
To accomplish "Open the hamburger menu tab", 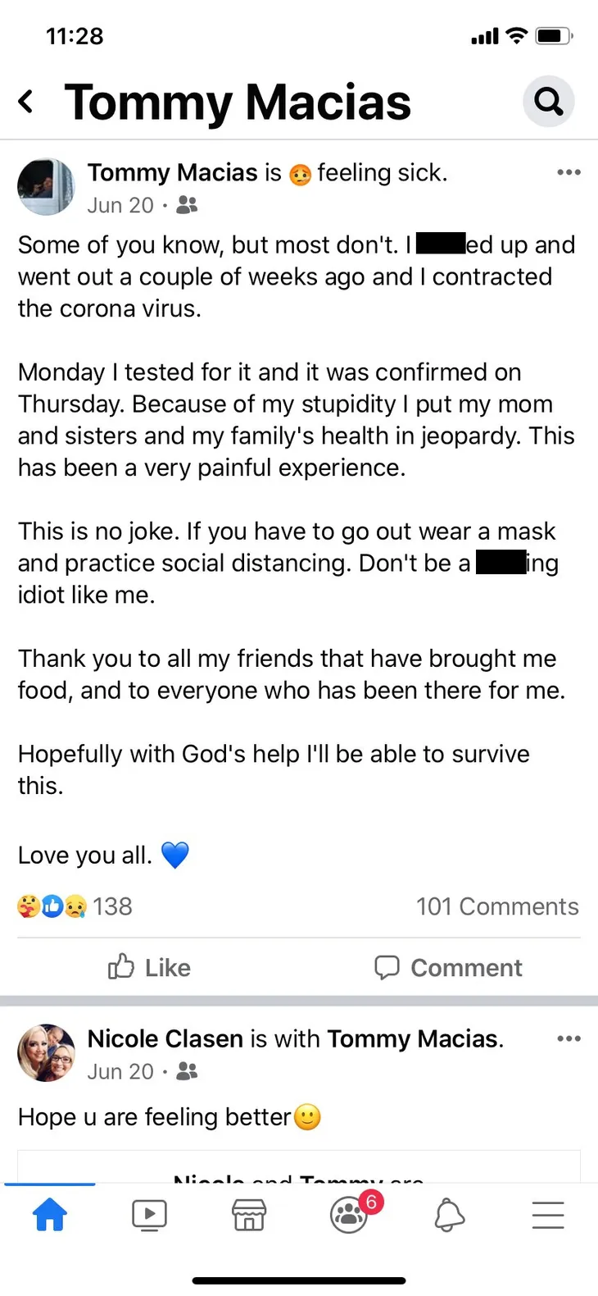I will [548, 1215].
